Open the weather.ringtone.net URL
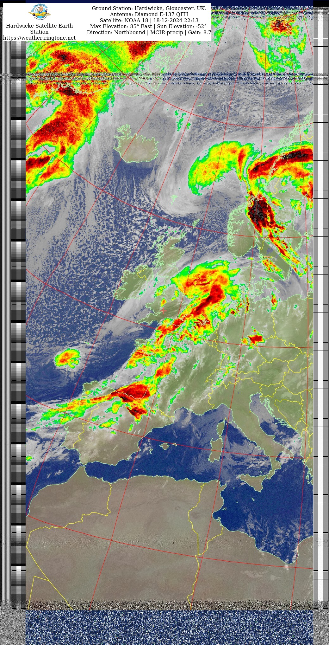This screenshot has height=645, width=329. (x=39, y=38)
